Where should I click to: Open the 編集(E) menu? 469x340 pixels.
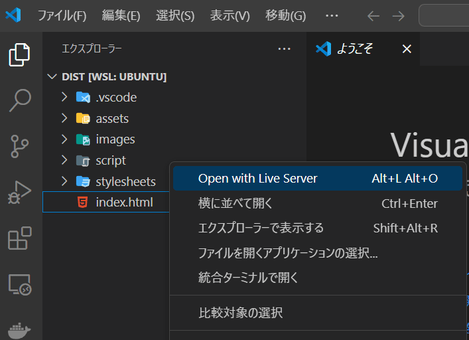click(x=121, y=15)
